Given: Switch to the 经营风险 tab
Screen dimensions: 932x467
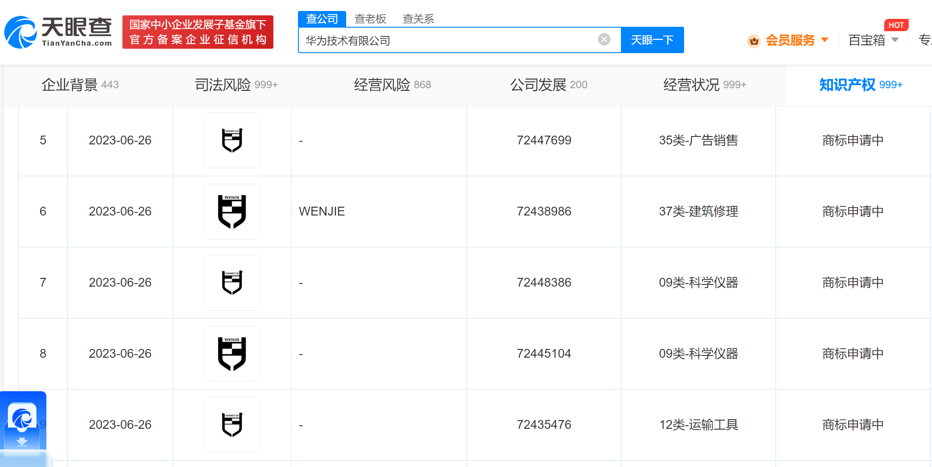Looking at the screenshot, I should (393, 85).
